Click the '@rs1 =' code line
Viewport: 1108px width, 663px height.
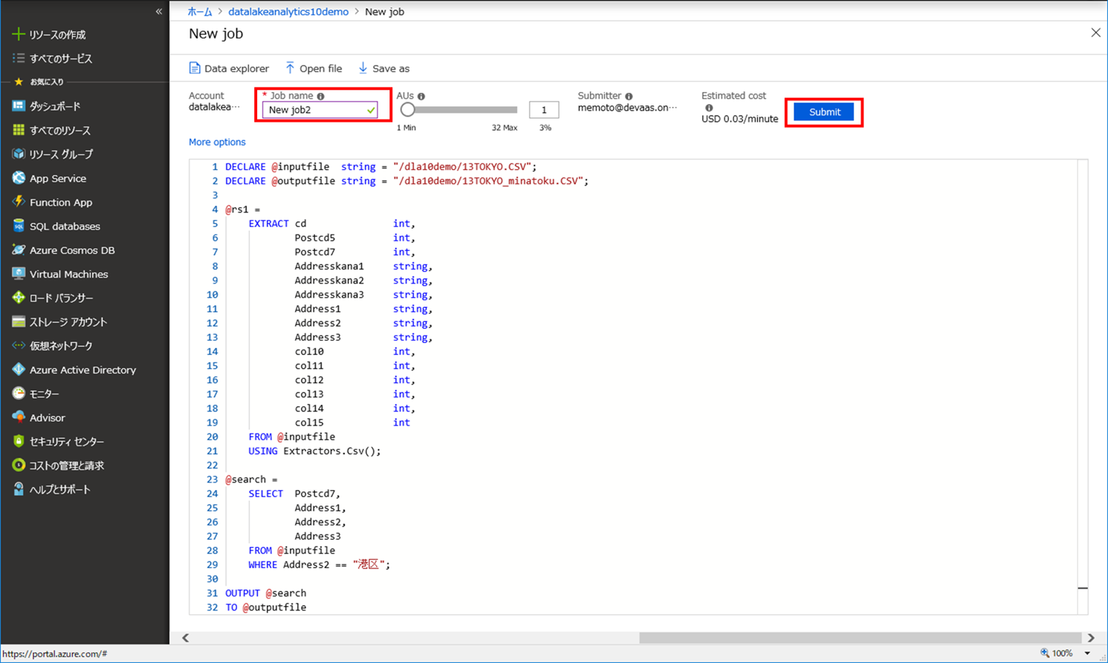click(243, 209)
